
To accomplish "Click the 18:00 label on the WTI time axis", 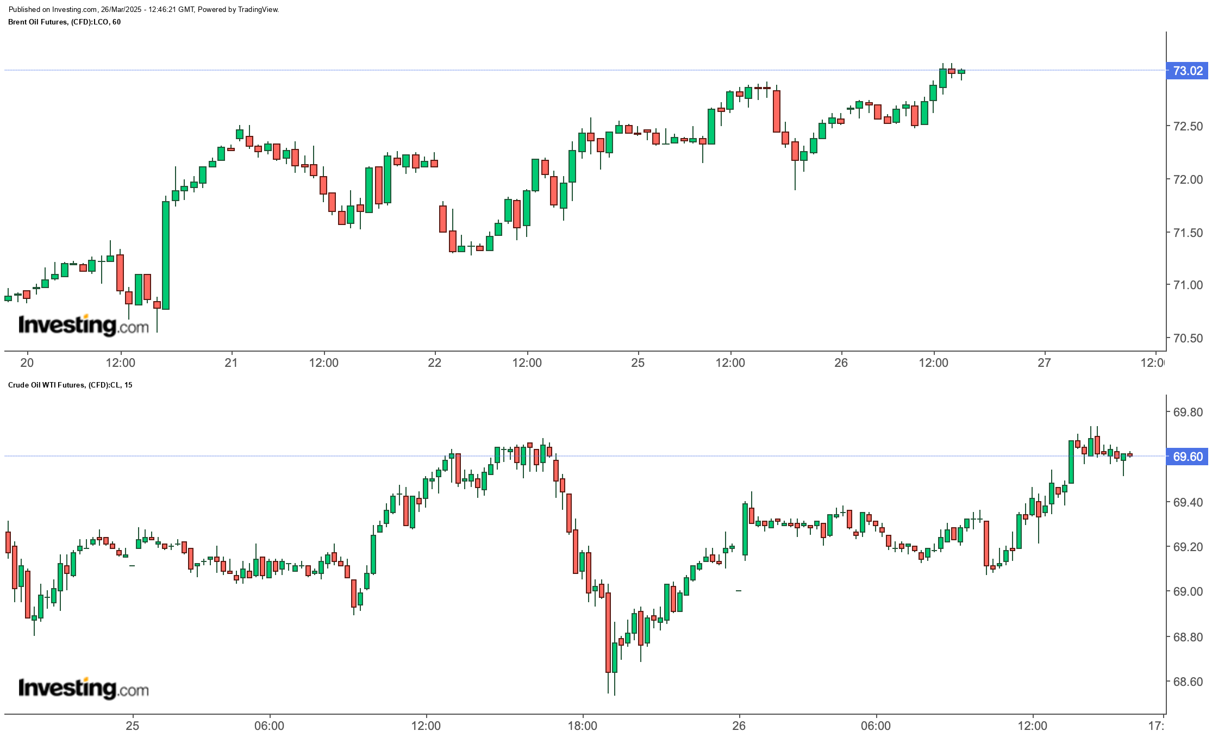I will [583, 726].
